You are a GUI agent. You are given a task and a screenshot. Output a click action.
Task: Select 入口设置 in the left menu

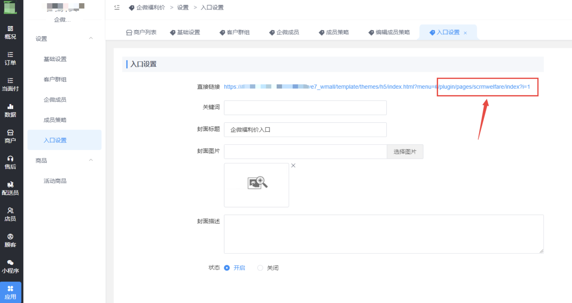[x=64, y=140]
